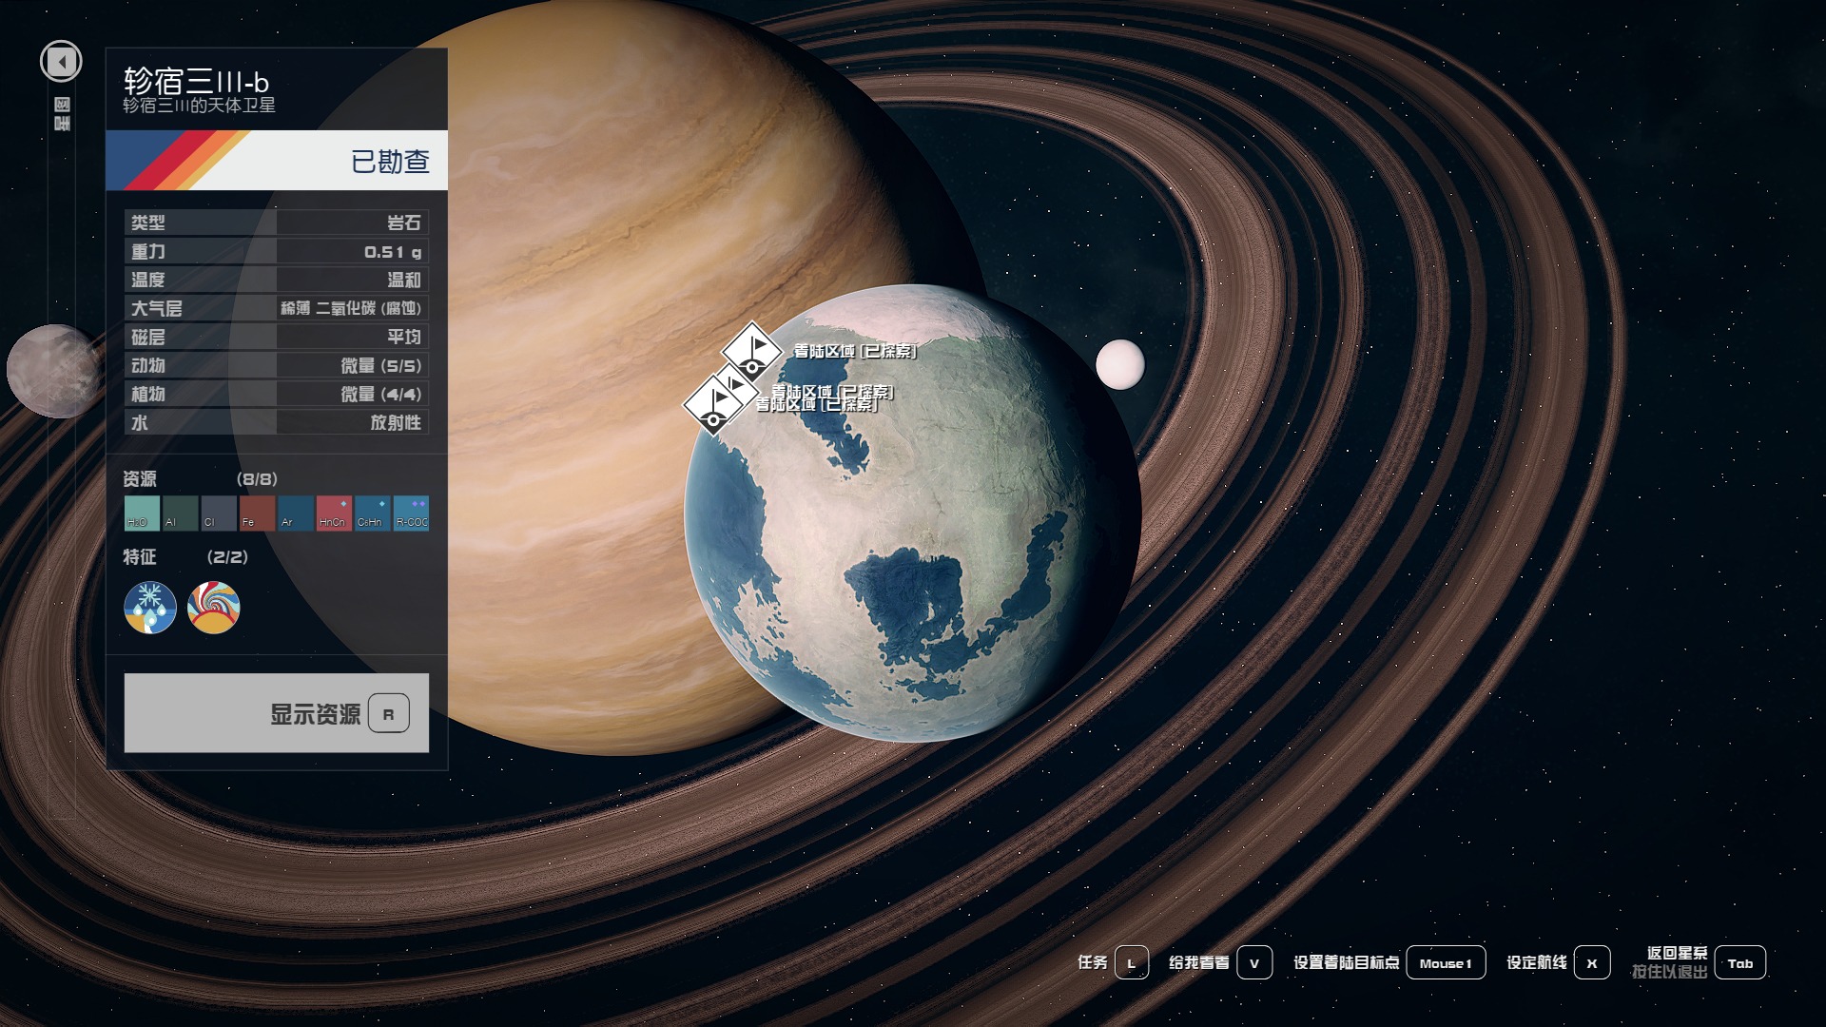Screen dimensions: 1826x1027
Task: Click the 植物 微量 (4/4) flora row
Action: pyautogui.click(x=277, y=394)
